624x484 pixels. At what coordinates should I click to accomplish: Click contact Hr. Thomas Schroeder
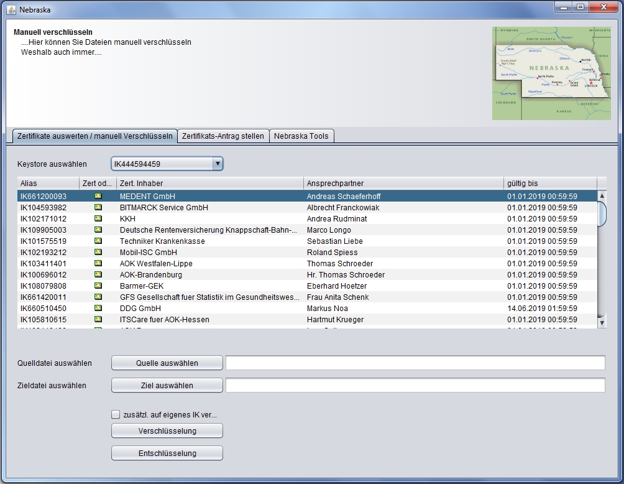(x=346, y=274)
